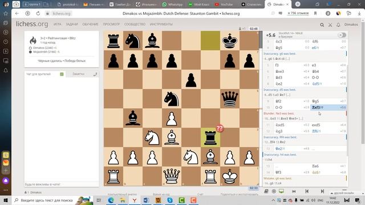Image resolution: width=365 pixels, height=205 pixels.
Task: Click the browser back arrow
Action: [17, 14]
